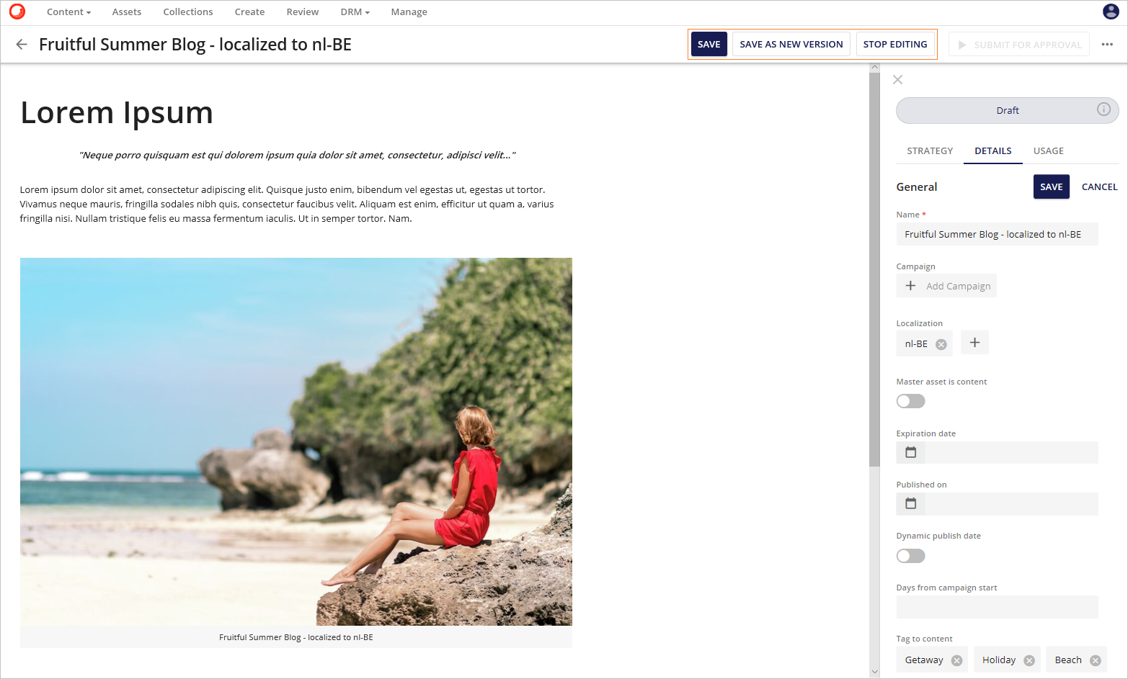Switch to the Strategy tab
The height and width of the screenshot is (679, 1128).
pyautogui.click(x=930, y=150)
